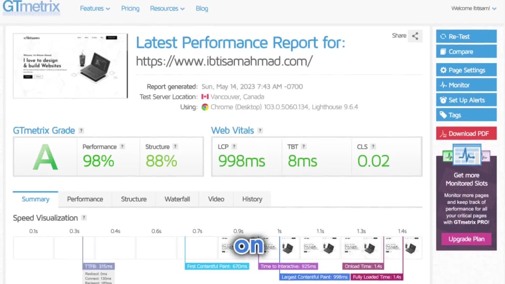This screenshot has height=284, width=505.
Task: Open the History tab
Action: tap(252, 199)
